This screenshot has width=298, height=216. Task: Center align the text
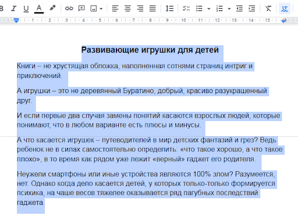[x=127, y=9]
